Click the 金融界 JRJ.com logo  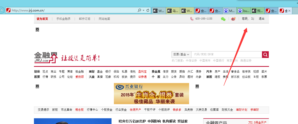tap(46, 57)
